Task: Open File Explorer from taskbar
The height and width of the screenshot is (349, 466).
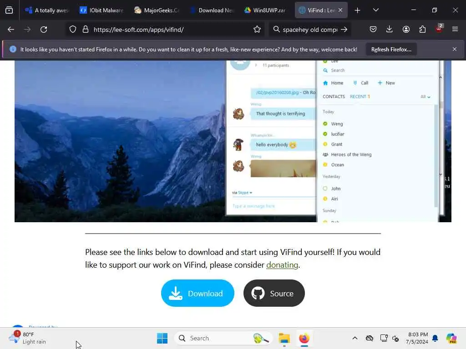Action: (x=284, y=338)
